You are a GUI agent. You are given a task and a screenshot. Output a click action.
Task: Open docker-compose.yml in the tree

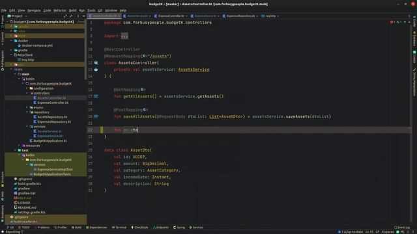(x=37, y=45)
